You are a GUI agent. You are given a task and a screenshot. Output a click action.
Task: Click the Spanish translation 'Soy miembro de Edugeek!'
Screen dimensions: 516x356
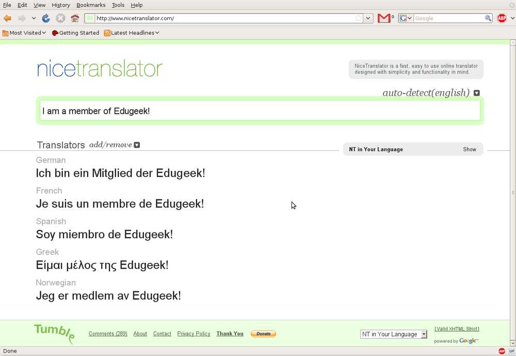[x=104, y=235]
